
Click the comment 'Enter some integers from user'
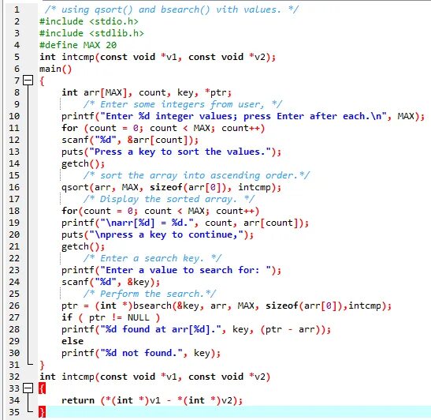pos(183,104)
